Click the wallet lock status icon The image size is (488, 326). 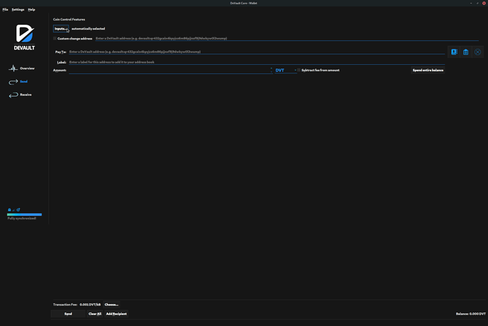pyautogui.click(x=9, y=210)
